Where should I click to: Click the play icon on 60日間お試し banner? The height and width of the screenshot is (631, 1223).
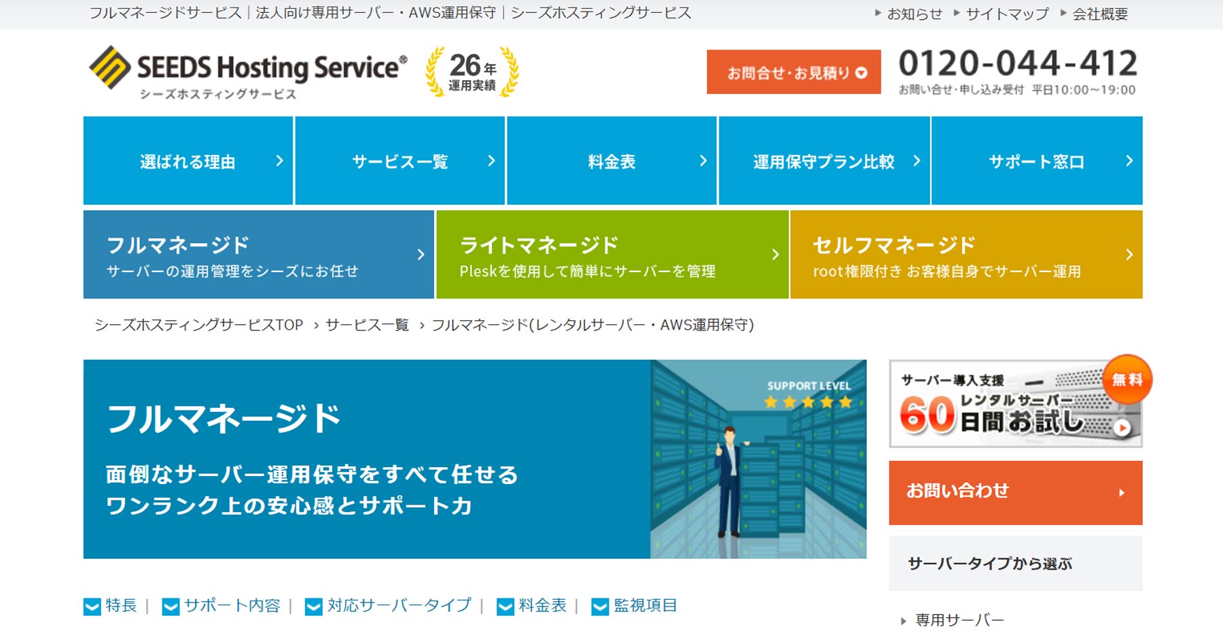click(1122, 428)
